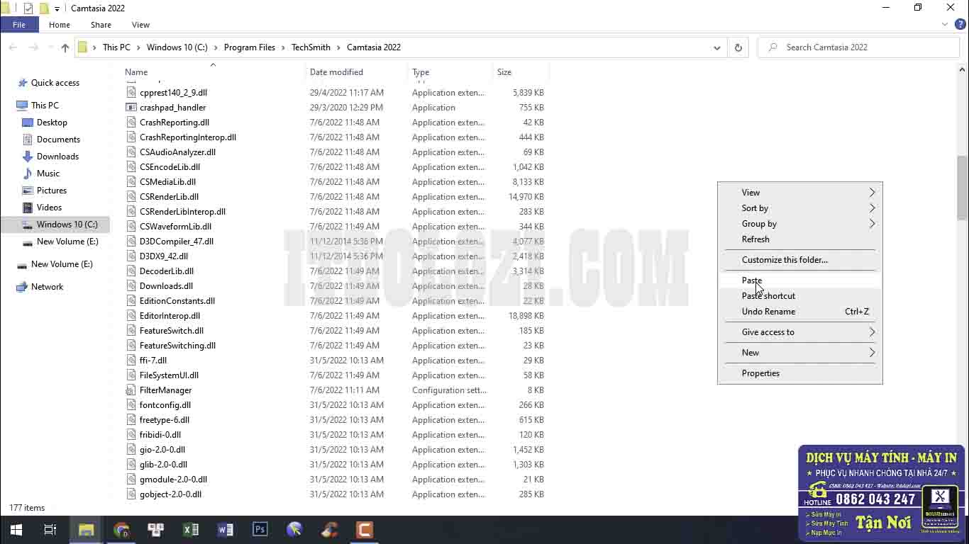This screenshot has width=969, height=544.
Task: Open Excel from the taskbar
Action: click(190, 529)
